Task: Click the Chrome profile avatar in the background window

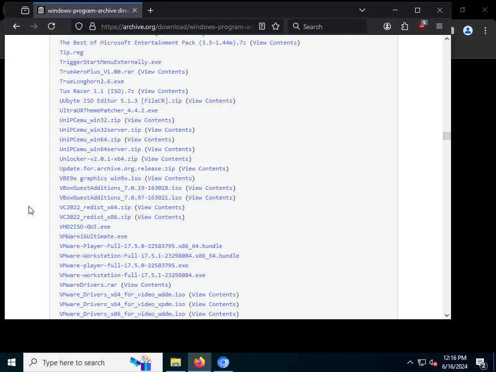Action: [x=468, y=31]
